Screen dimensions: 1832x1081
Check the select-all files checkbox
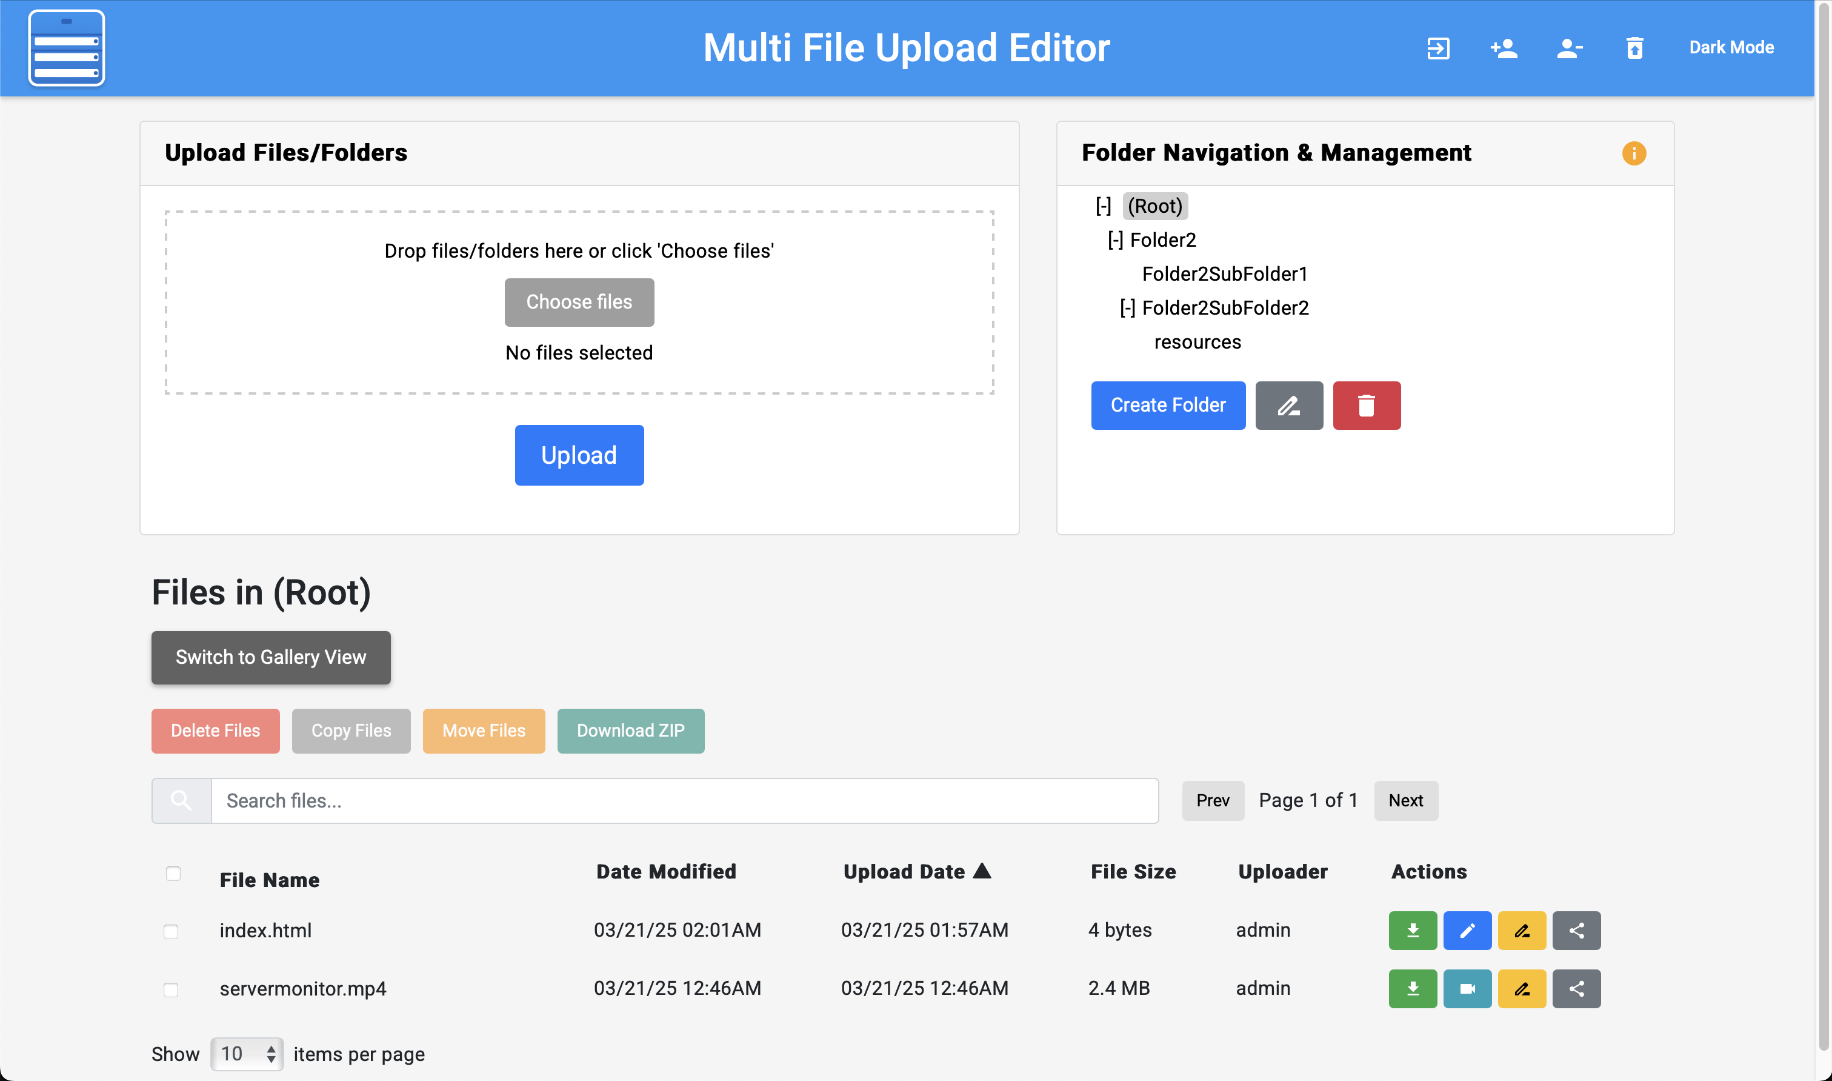pyautogui.click(x=173, y=874)
